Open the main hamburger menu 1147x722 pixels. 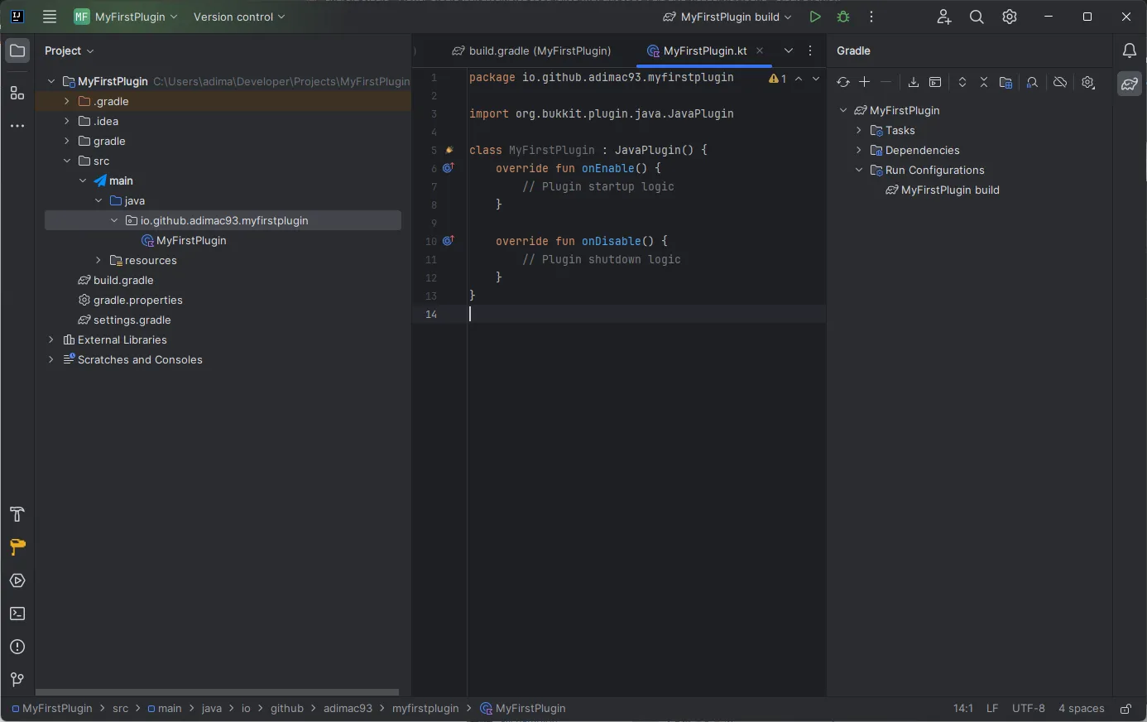coord(50,17)
